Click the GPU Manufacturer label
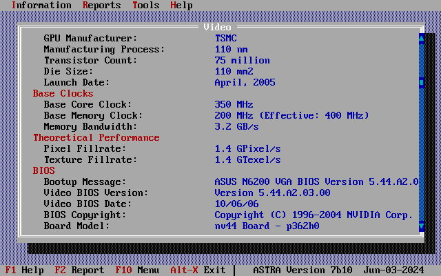 tap(90, 39)
